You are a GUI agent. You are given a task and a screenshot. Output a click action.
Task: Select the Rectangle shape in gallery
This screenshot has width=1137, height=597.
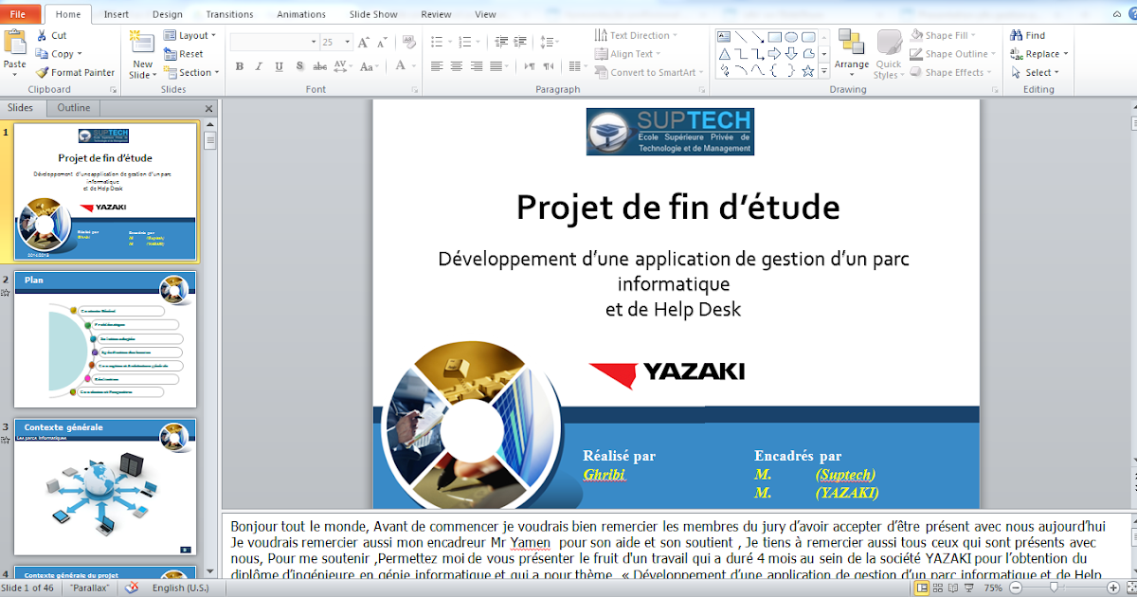coord(775,37)
